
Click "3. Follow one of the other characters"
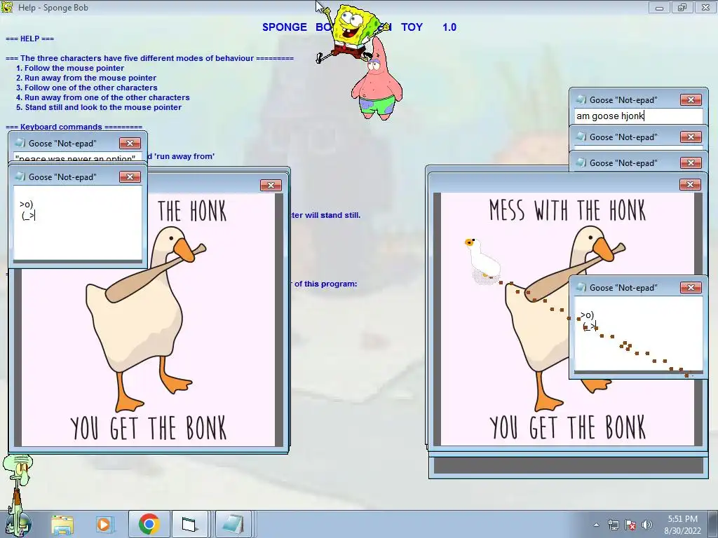(86, 88)
